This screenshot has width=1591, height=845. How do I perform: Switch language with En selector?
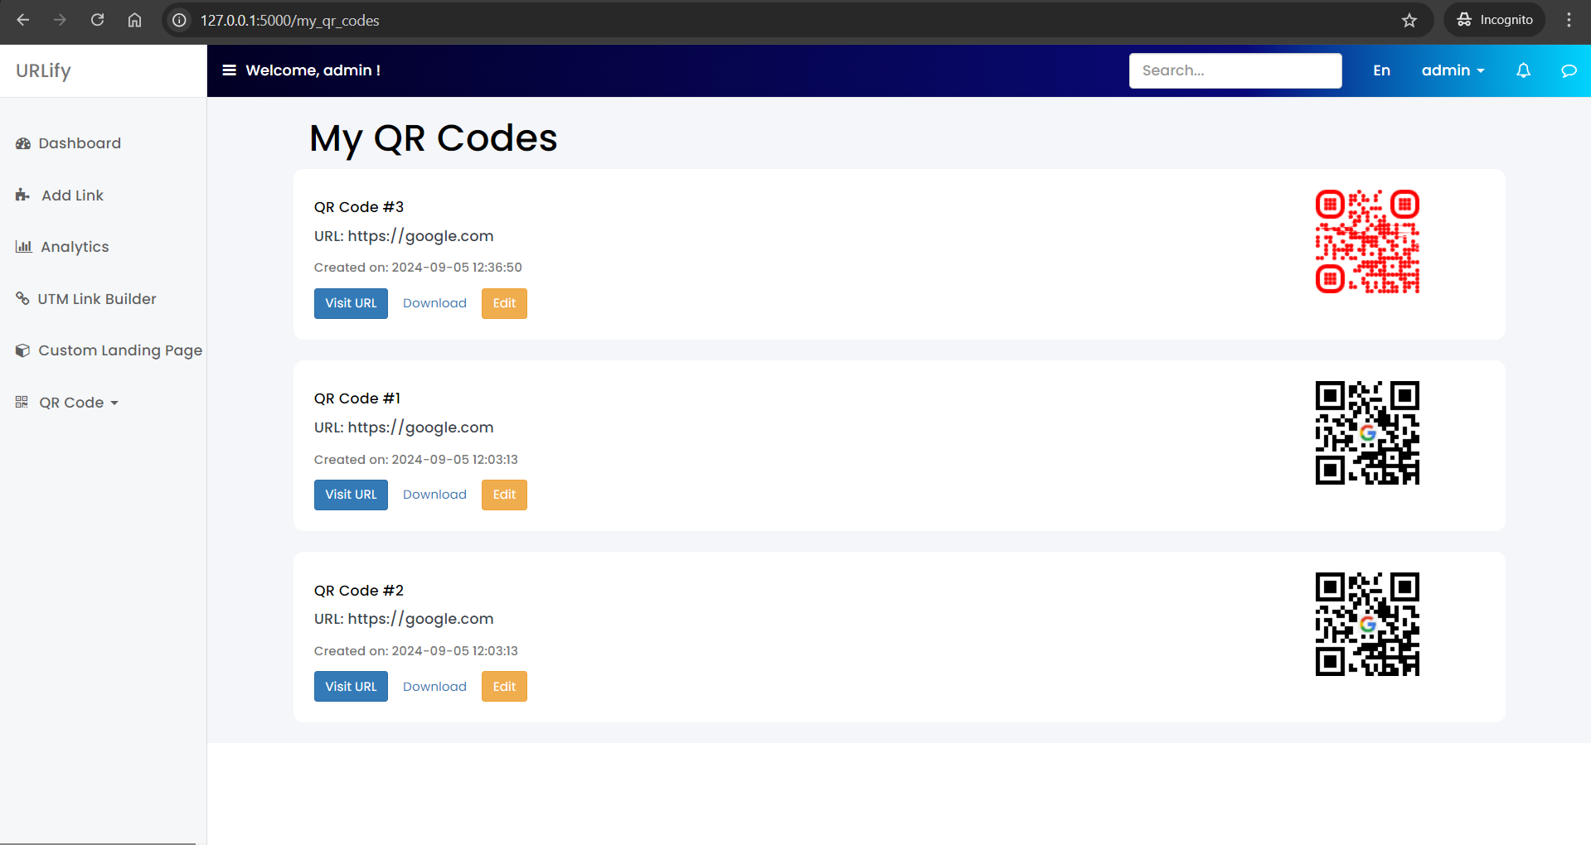point(1381,70)
